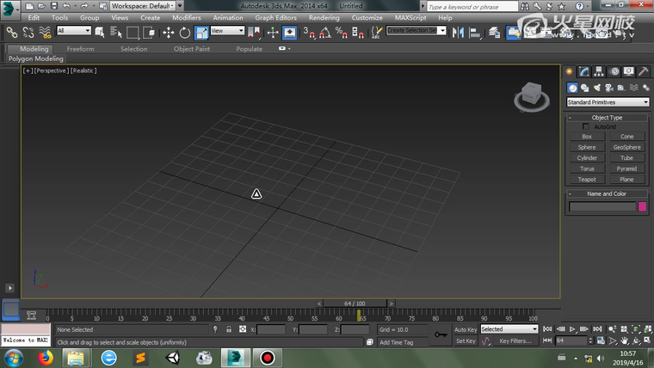Image resolution: width=654 pixels, height=368 pixels.
Task: Click the magenta object color swatch
Action: pos(642,206)
